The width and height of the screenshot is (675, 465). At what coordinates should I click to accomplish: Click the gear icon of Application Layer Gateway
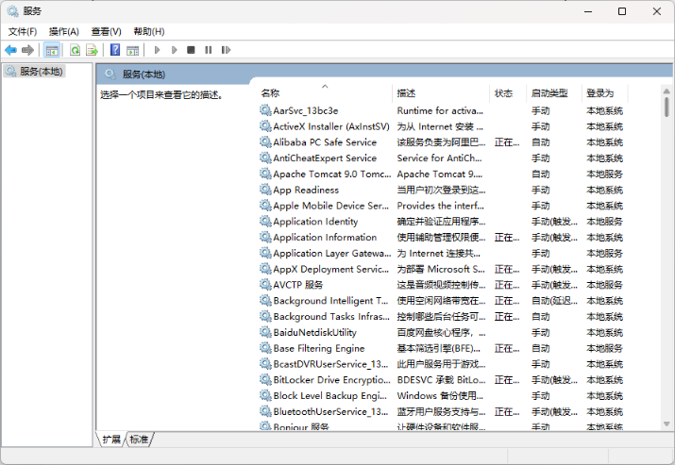tap(265, 253)
